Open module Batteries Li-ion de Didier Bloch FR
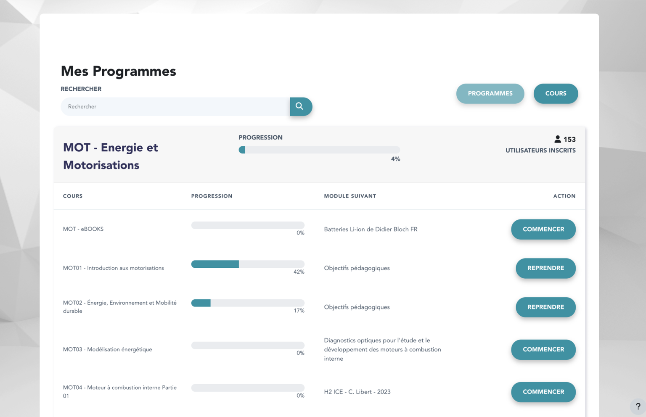The height and width of the screenshot is (417, 646). [371, 229]
